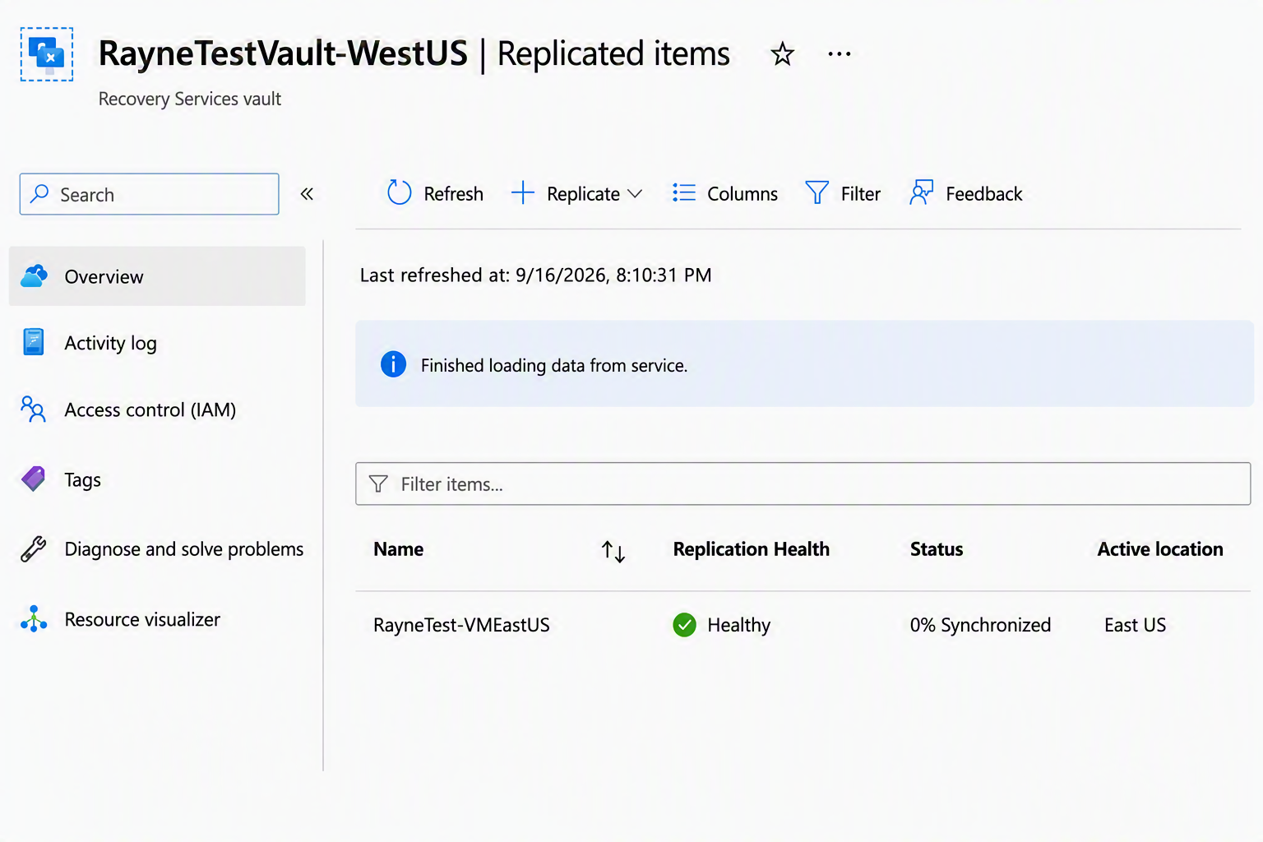Click the Replication Health column header
Viewport: 1263px width, 842px height.
(752, 549)
